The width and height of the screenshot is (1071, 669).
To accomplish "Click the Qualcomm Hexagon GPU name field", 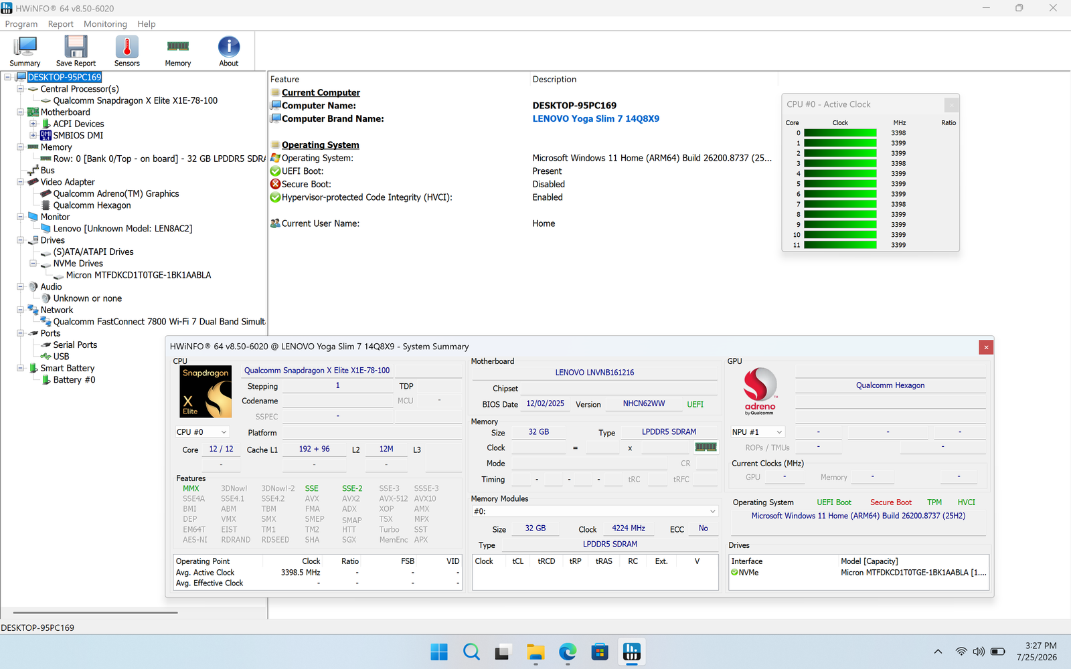I will point(890,385).
